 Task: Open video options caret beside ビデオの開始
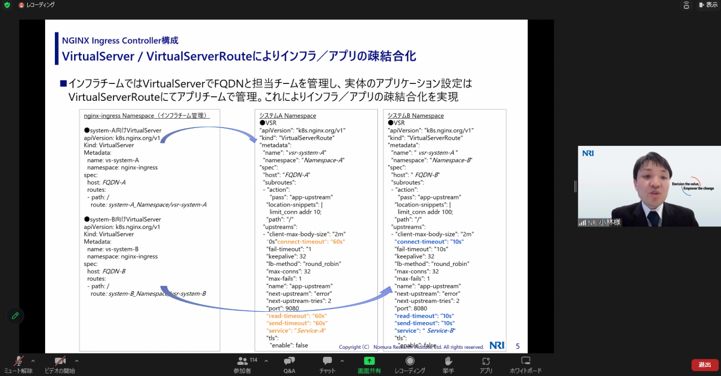(77, 361)
